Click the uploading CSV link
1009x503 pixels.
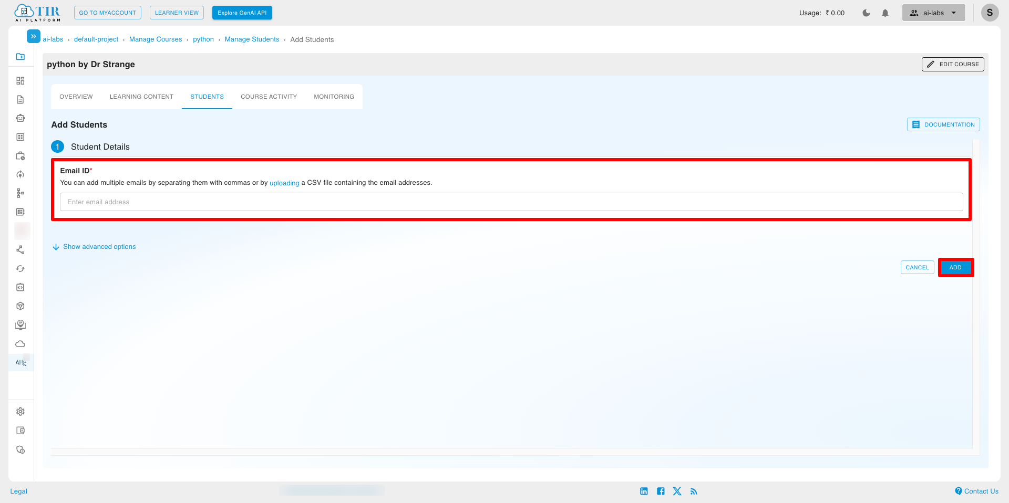tap(284, 183)
